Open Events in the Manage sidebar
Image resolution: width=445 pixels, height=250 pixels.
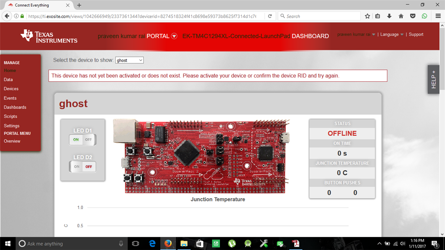click(x=10, y=98)
